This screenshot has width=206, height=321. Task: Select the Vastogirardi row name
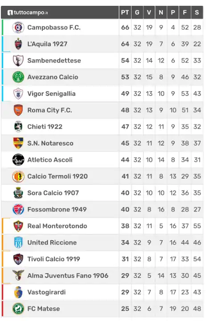(x=46, y=292)
